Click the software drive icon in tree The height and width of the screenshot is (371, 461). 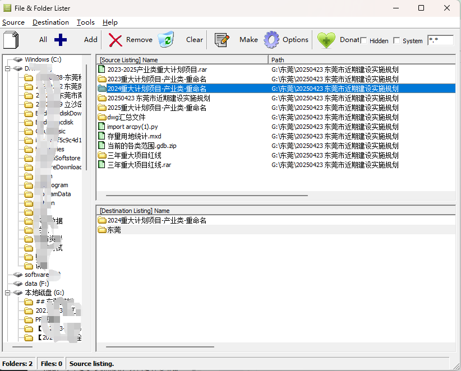[18, 275]
